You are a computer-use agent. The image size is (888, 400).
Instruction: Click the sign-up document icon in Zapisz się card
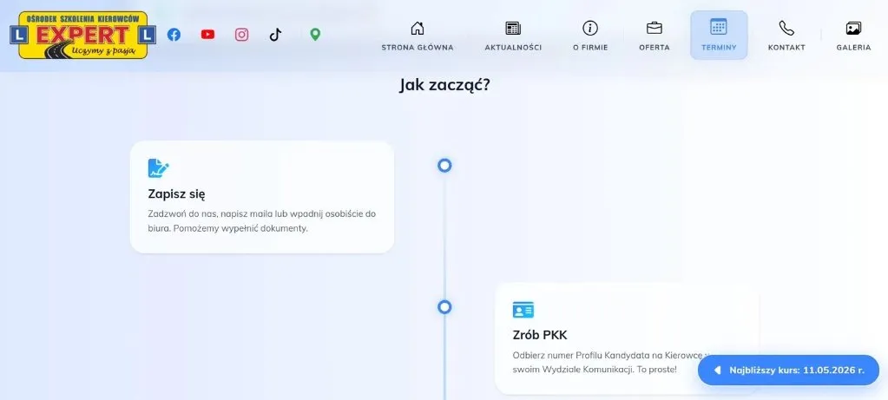point(159,168)
